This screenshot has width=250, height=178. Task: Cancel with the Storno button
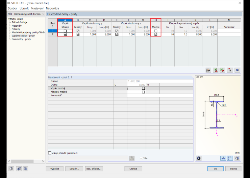[x=233, y=168]
